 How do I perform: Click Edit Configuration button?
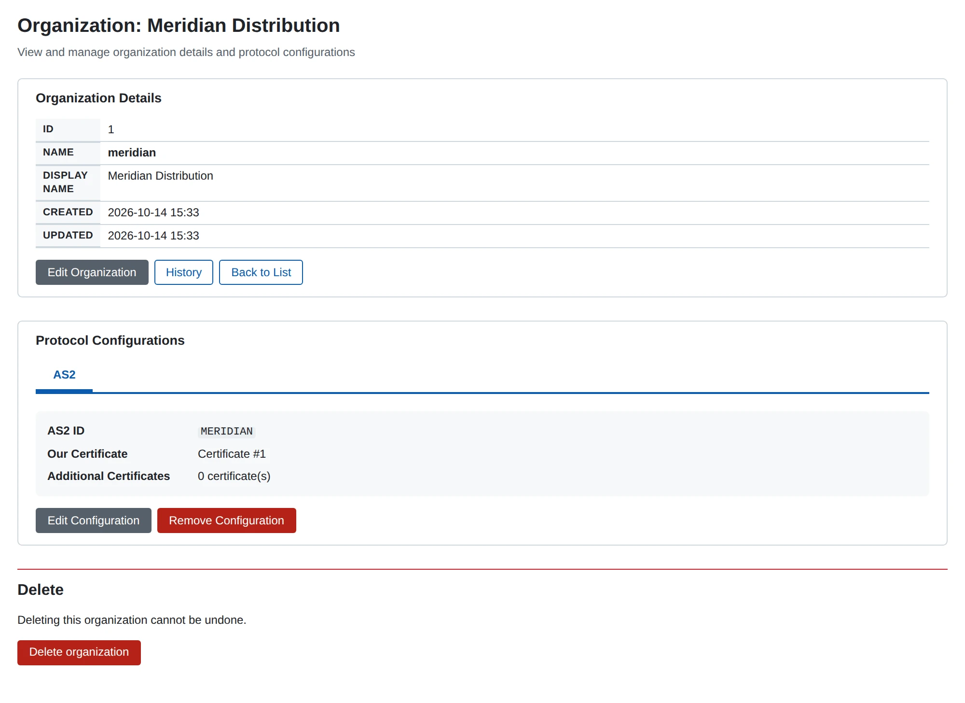93,520
